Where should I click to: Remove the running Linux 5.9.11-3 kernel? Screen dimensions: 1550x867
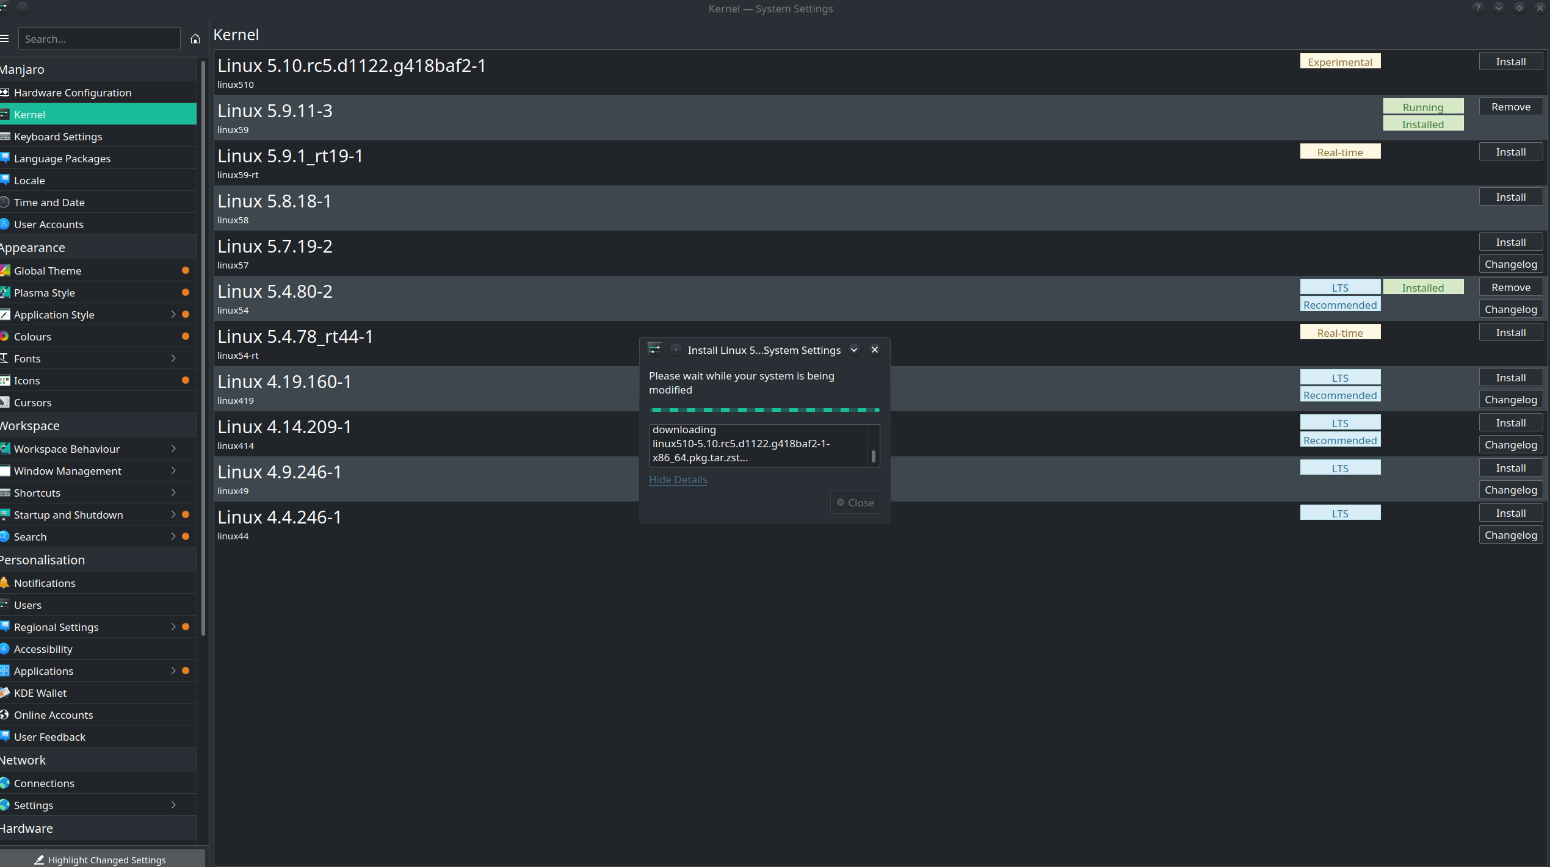coord(1511,107)
